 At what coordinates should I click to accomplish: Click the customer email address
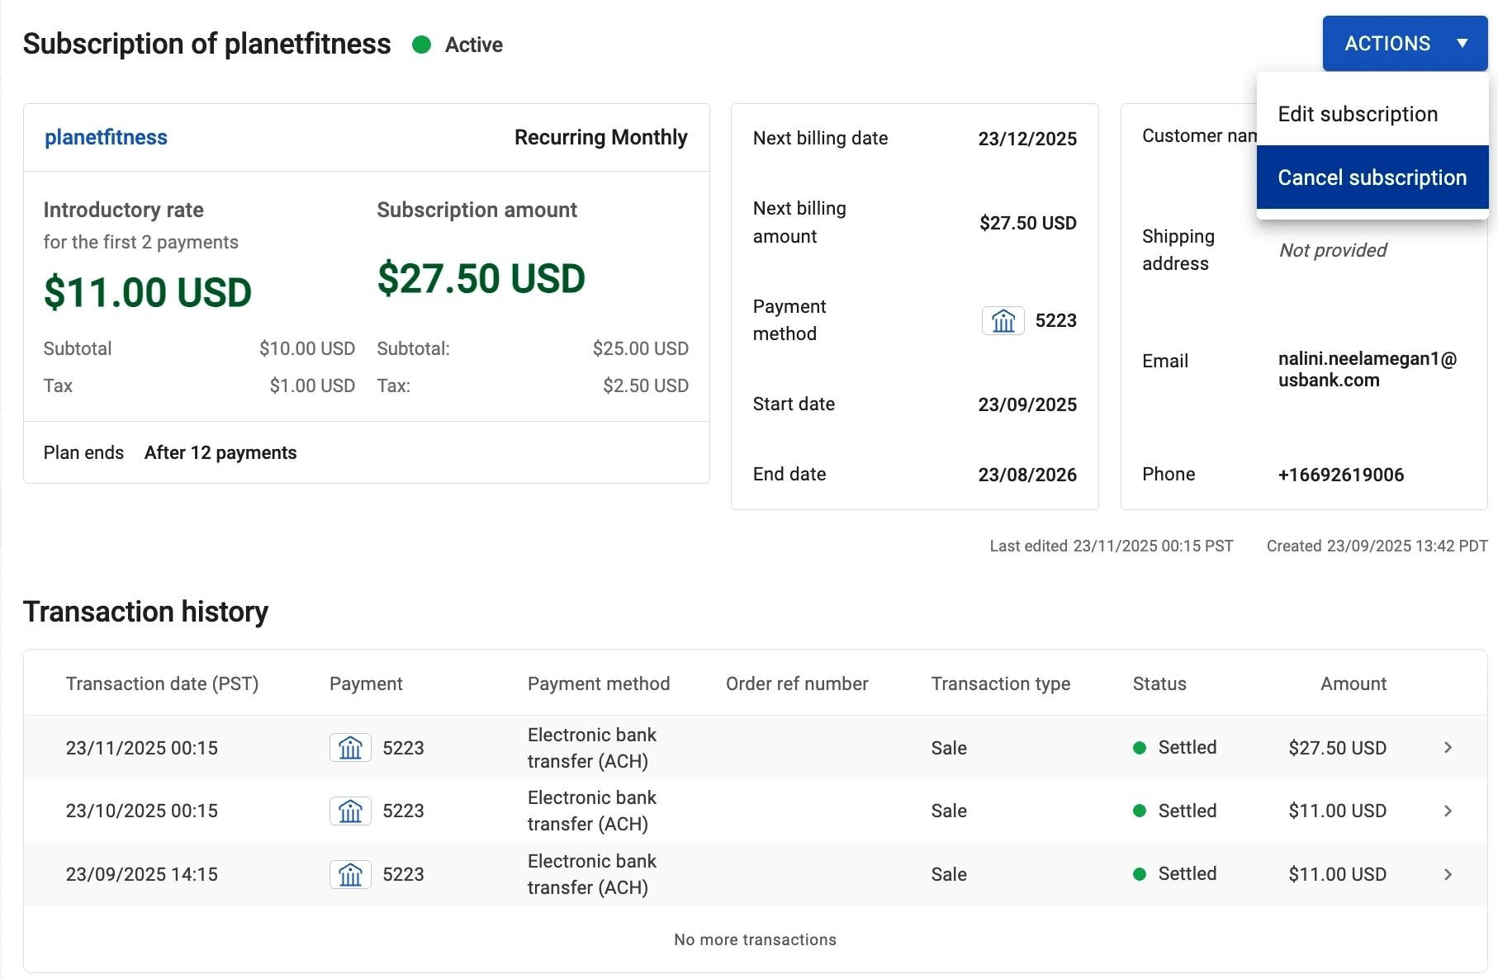(1367, 369)
